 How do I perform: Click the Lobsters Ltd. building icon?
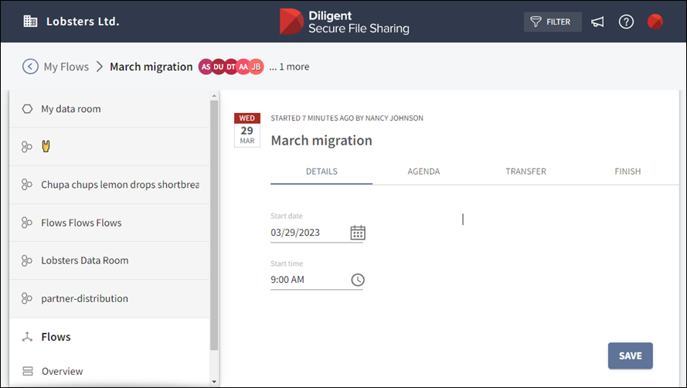tap(30, 22)
